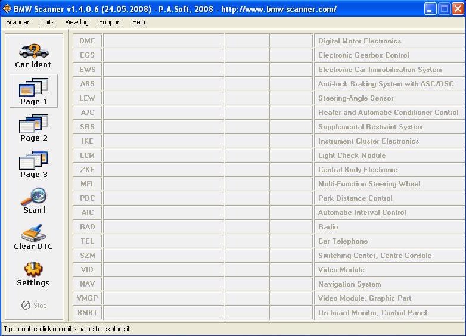466x336 pixels.
Task: Select the SZM unit name
Action: [x=88, y=255]
